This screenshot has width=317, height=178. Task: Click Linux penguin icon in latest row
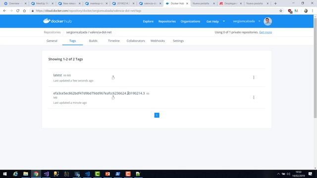(113, 78)
